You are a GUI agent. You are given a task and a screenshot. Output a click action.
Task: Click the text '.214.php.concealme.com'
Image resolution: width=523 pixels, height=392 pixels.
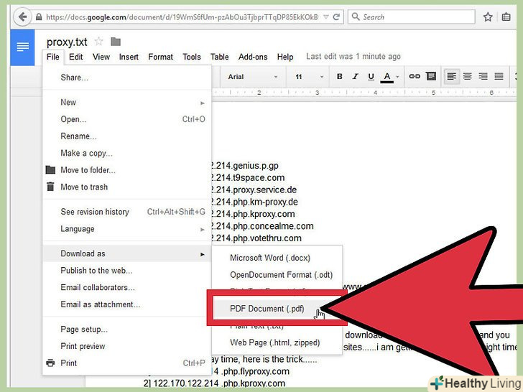pos(262,226)
